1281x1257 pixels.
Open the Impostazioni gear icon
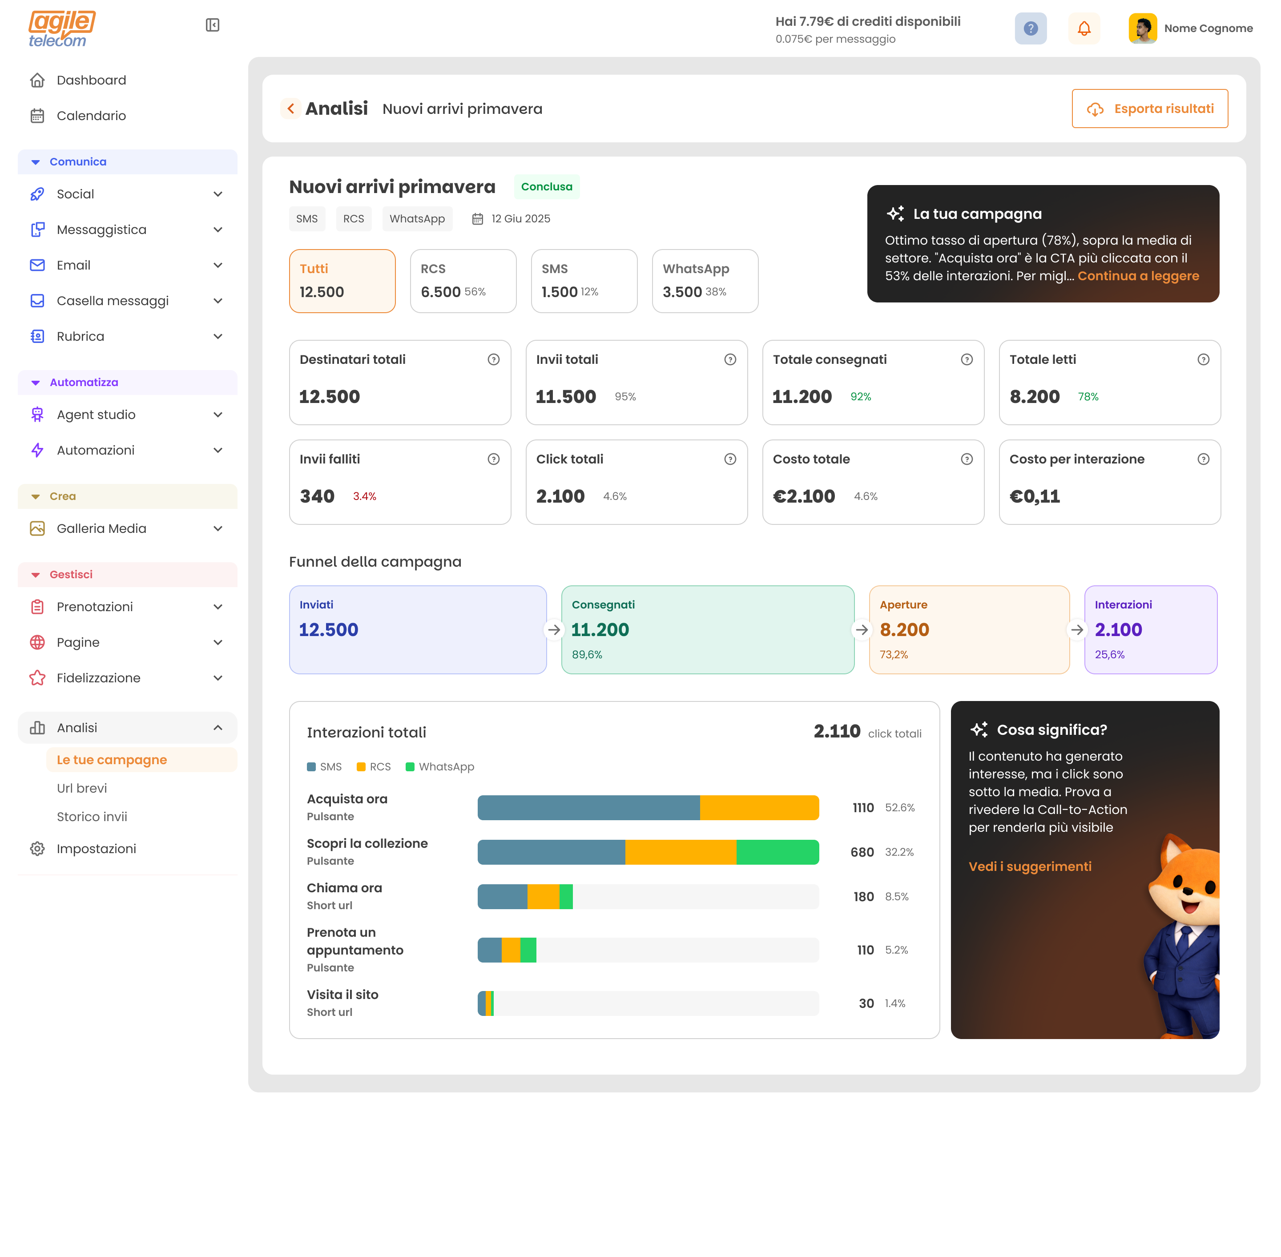(x=38, y=848)
